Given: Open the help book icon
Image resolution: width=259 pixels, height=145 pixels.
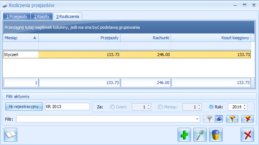Looking at the screenshot, I should click(11, 135).
